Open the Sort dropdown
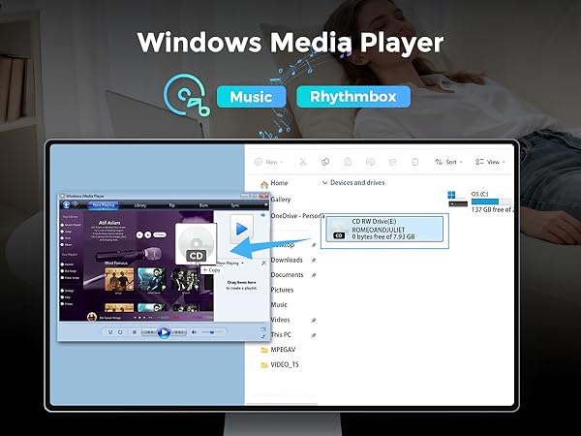Image resolution: width=581 pixels, height=436 pixels. coord(448,162)
